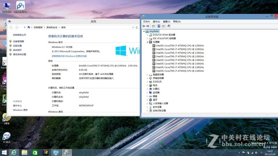Click Back button in System window

[x=11, y=27]
